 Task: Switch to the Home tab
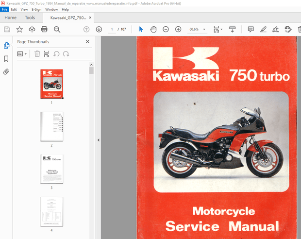10,17
